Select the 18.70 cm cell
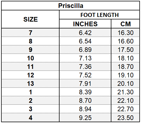Image resolution: width=141 pixels, height=123 pixels. (125, 66)
